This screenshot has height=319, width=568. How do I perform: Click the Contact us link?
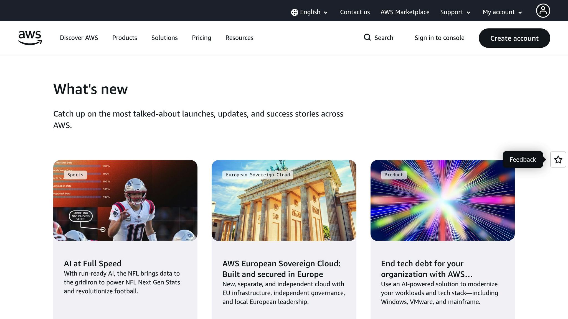355,12
